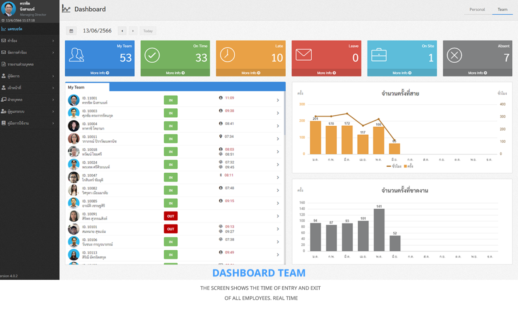
Task: Open the calendar date picker icon
Action: (x=71, y=31)
